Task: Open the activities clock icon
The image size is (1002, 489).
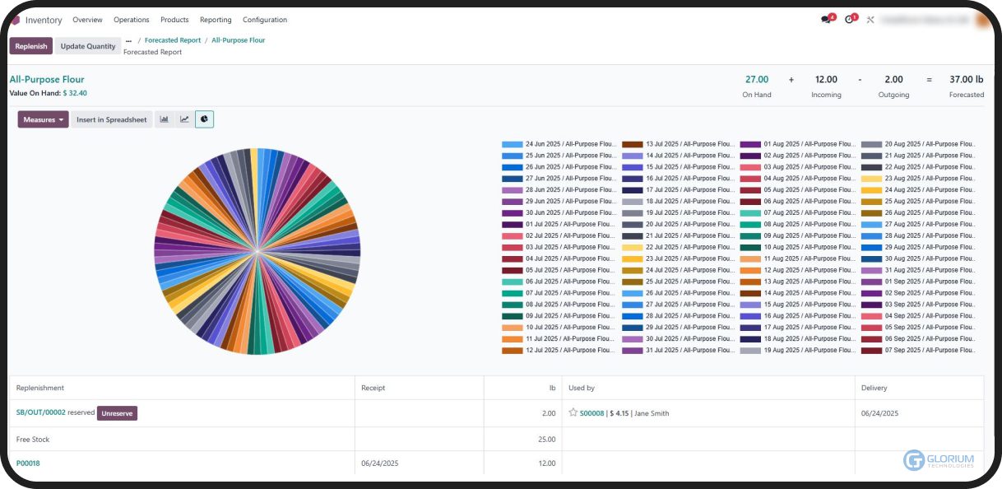Action: 850,20
